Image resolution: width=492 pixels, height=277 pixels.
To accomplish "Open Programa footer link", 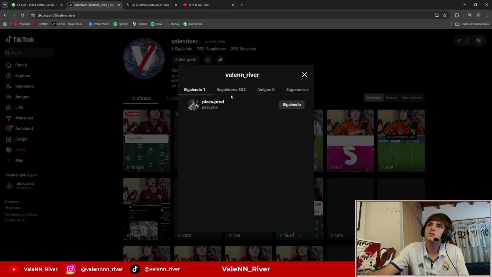I will pos(13,208).
